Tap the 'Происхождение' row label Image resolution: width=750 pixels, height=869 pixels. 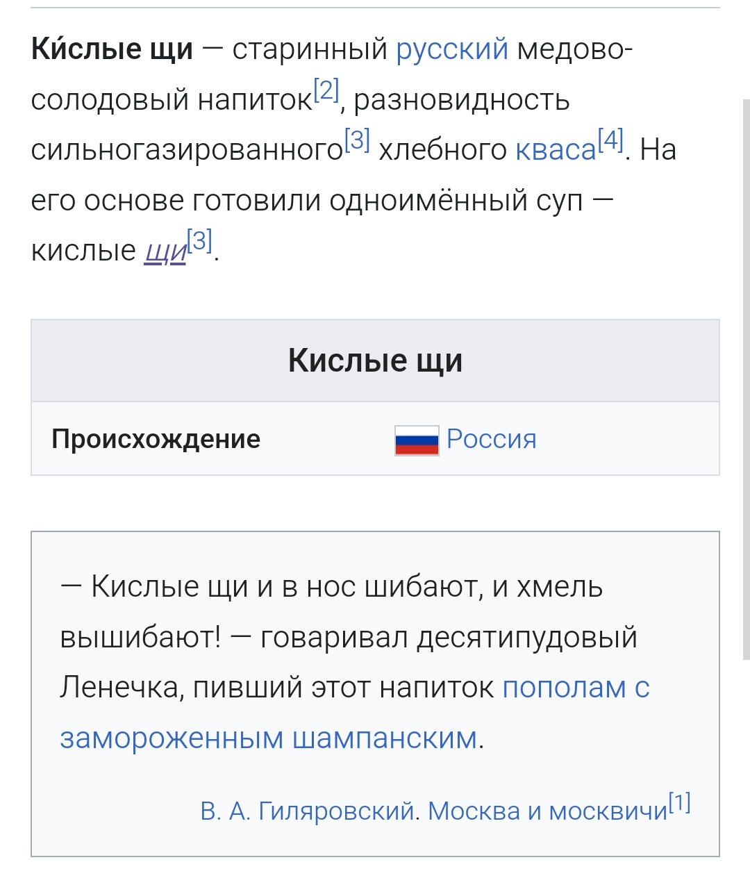coord(156,439)
